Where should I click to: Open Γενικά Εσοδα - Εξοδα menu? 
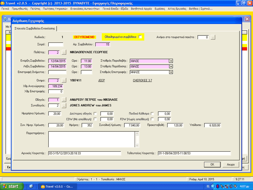[115, 9]
